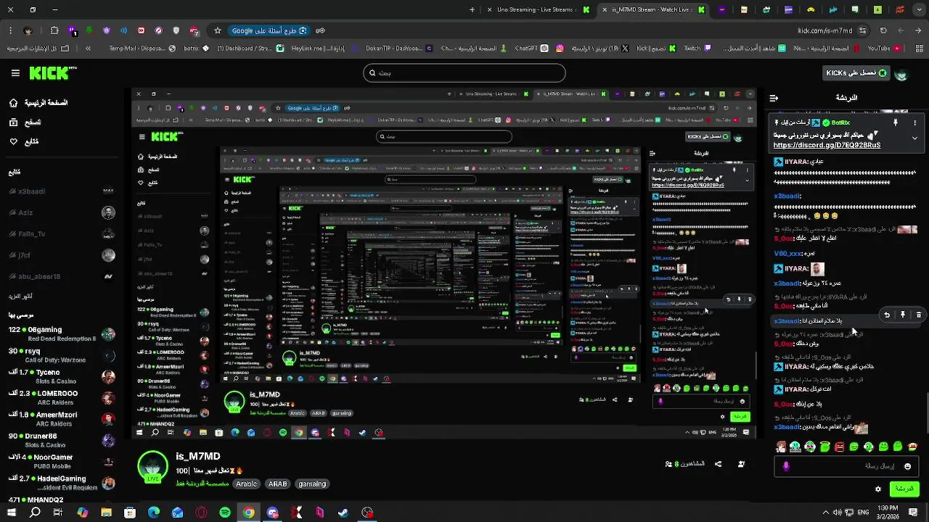Click the purple icon in the chat input
This screenshot has height=522, width=929.
786,466
